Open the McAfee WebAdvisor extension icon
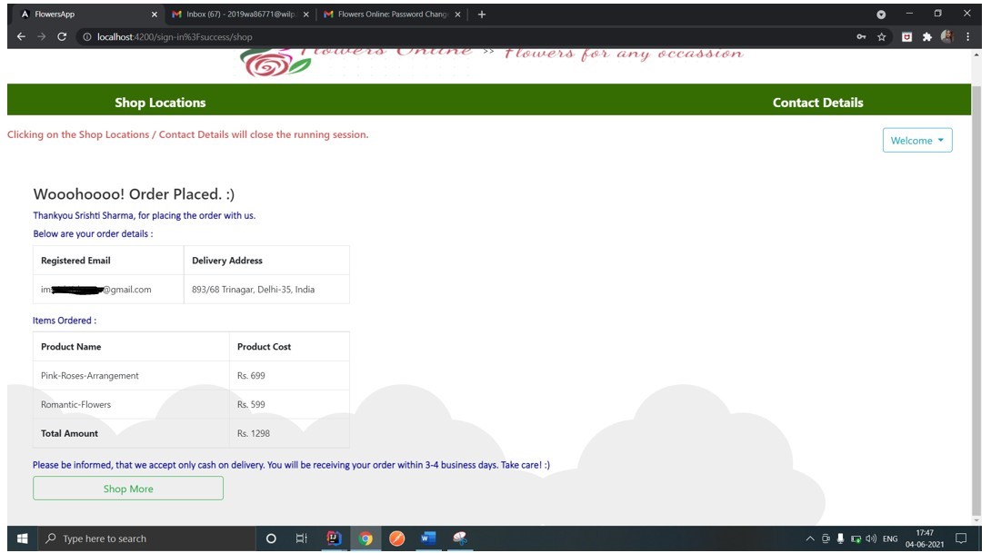 click(906, 37)
